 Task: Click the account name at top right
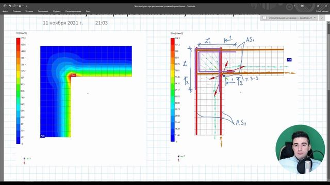(322, 11)
